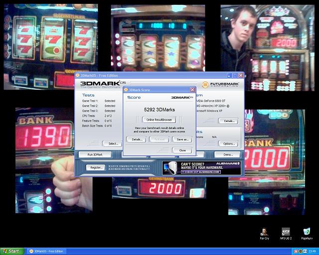Open the NFS UG 2 desktop shortcut

tap(286, 234)
